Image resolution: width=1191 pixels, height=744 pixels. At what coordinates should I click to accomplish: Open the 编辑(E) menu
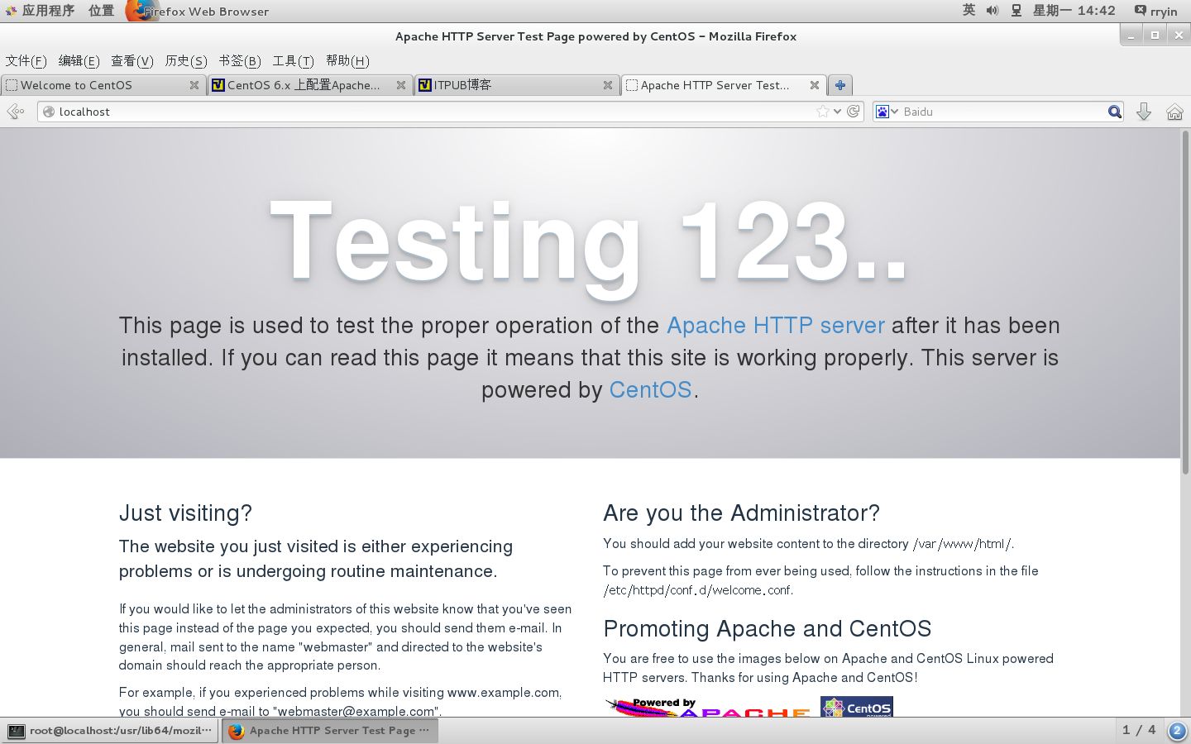click(79, 61)
